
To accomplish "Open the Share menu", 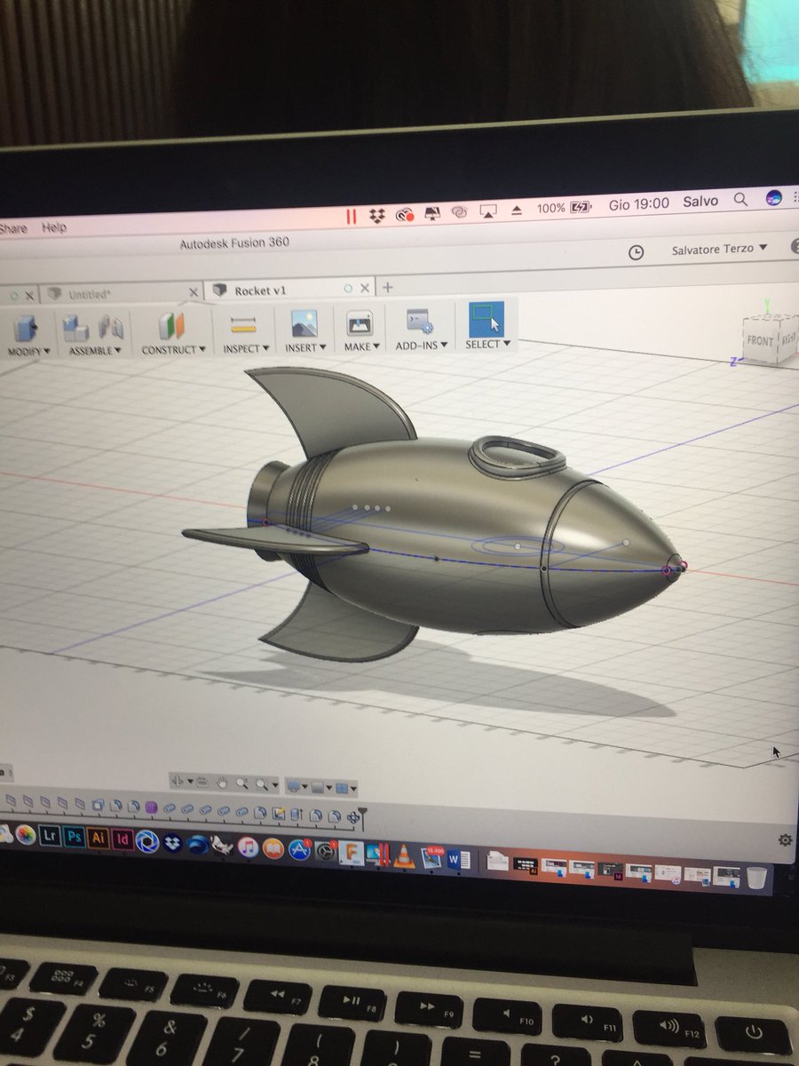I will [12, 229].
